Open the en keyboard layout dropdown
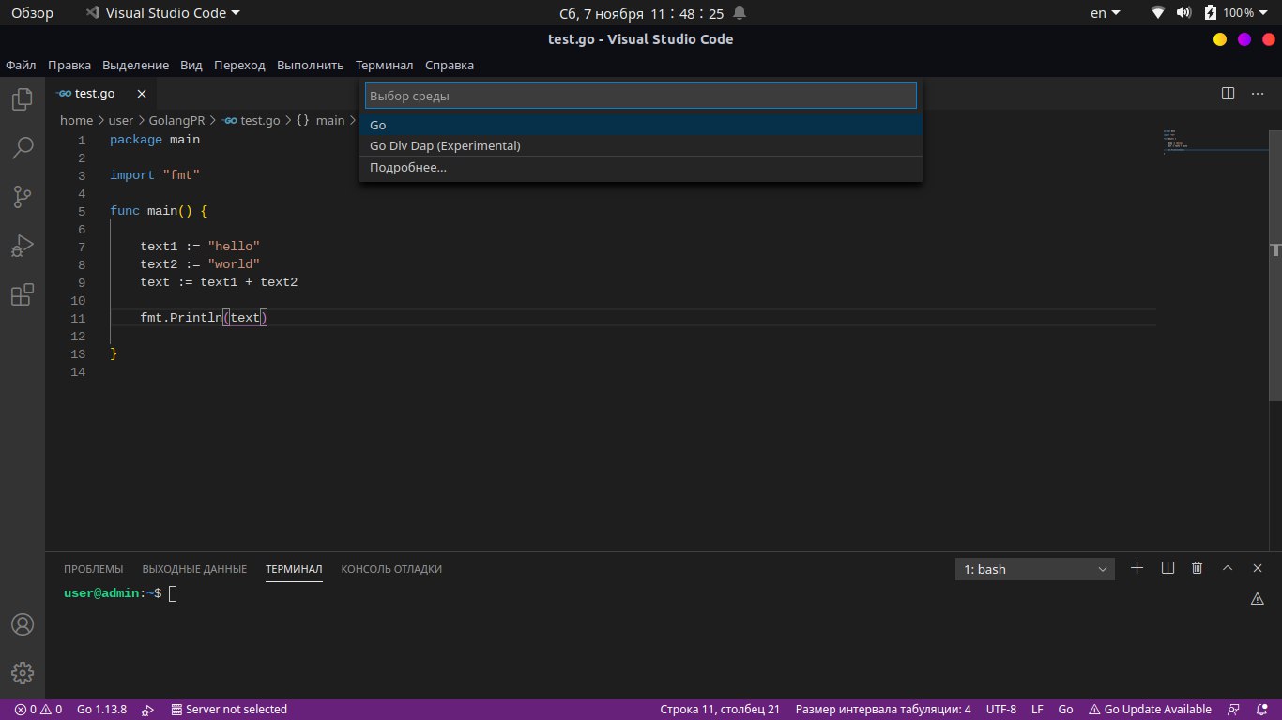 (1105, 13)
